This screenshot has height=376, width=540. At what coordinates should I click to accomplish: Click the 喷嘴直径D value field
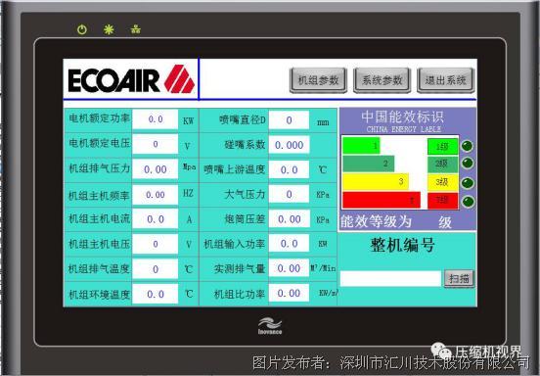tap(289, 119)
